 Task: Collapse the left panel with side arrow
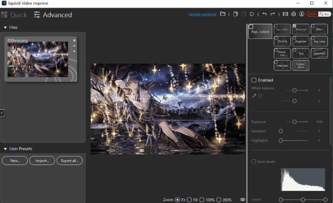pos(2,113)
